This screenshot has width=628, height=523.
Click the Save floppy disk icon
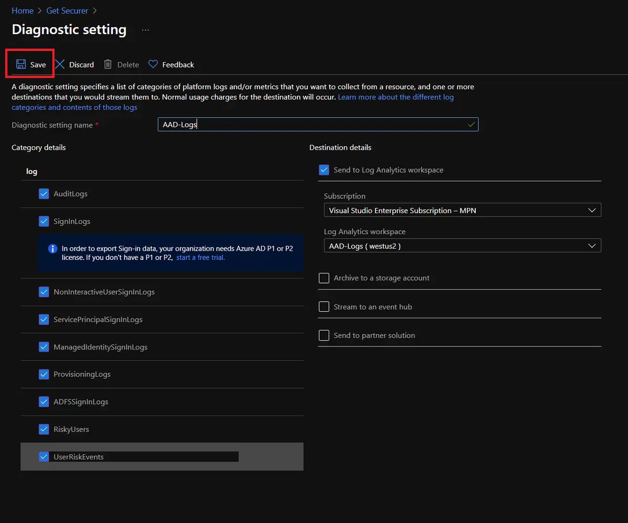click(x=21, y=64)
